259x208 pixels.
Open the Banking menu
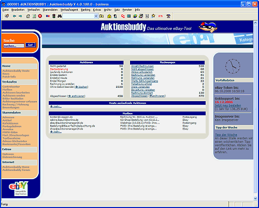[85, 10]
